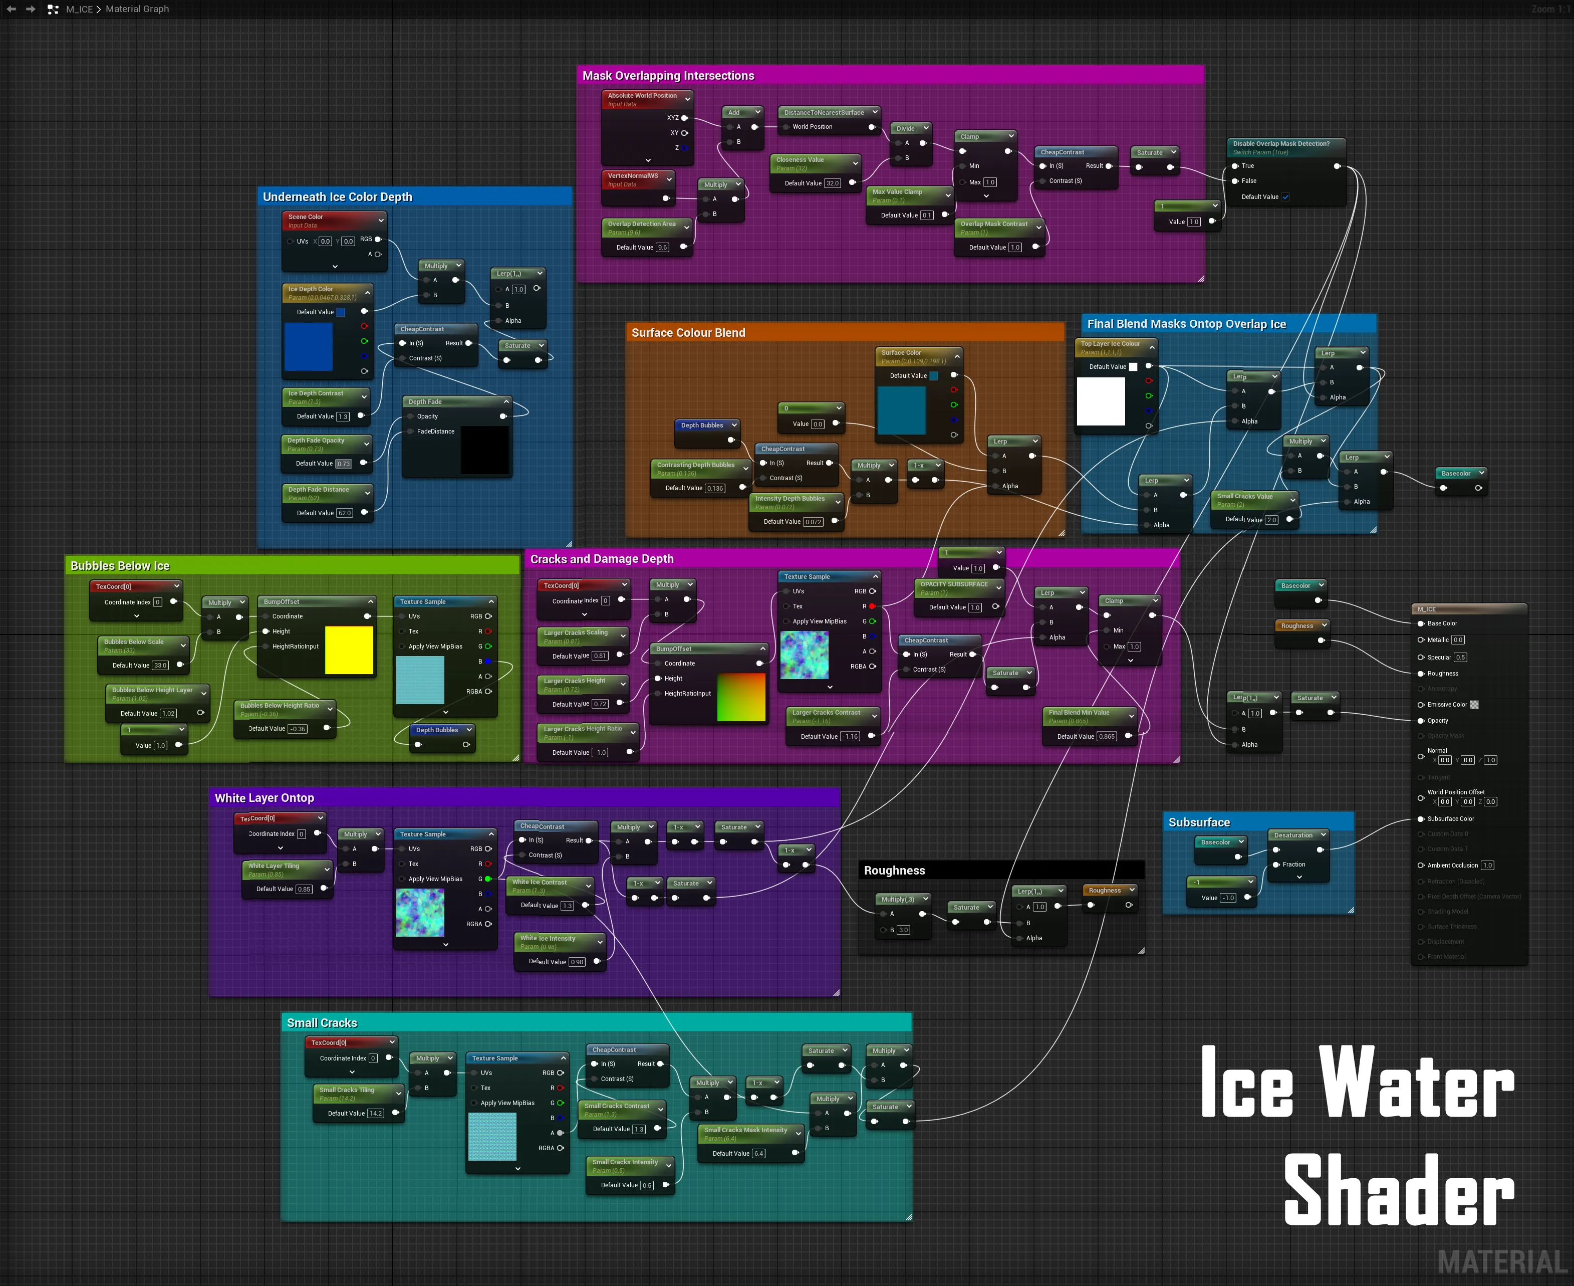Click the Emissive Color pin on M_ICE
The image size is (1574, 1286).
click(1421, 705)
